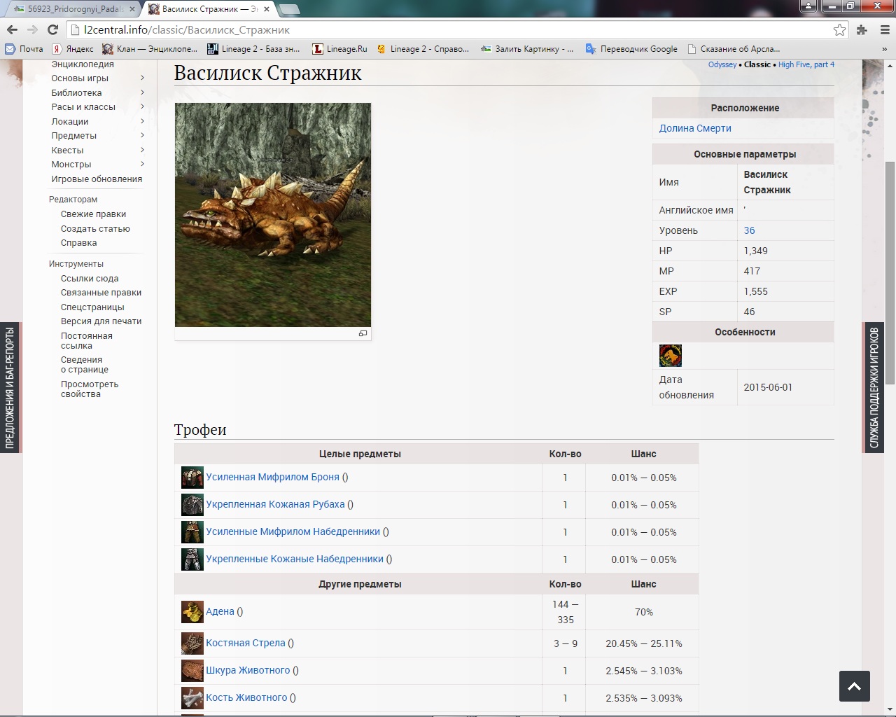Open Предложения и баг-репорты side tab
The image size is (896, 717).
[10, 387]
